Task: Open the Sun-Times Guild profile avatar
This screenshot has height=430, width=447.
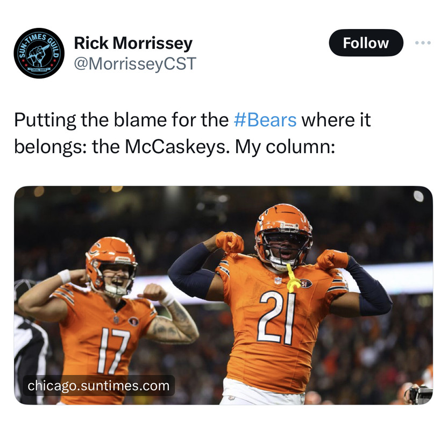Action: click(39, 53)
